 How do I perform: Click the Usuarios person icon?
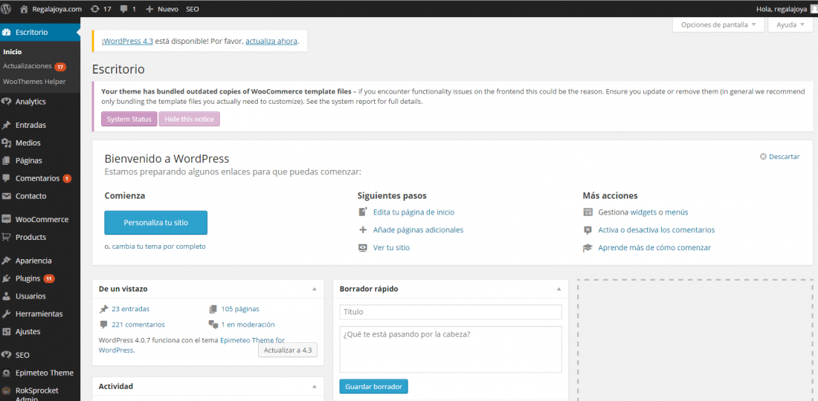click(x=6, y=296)
